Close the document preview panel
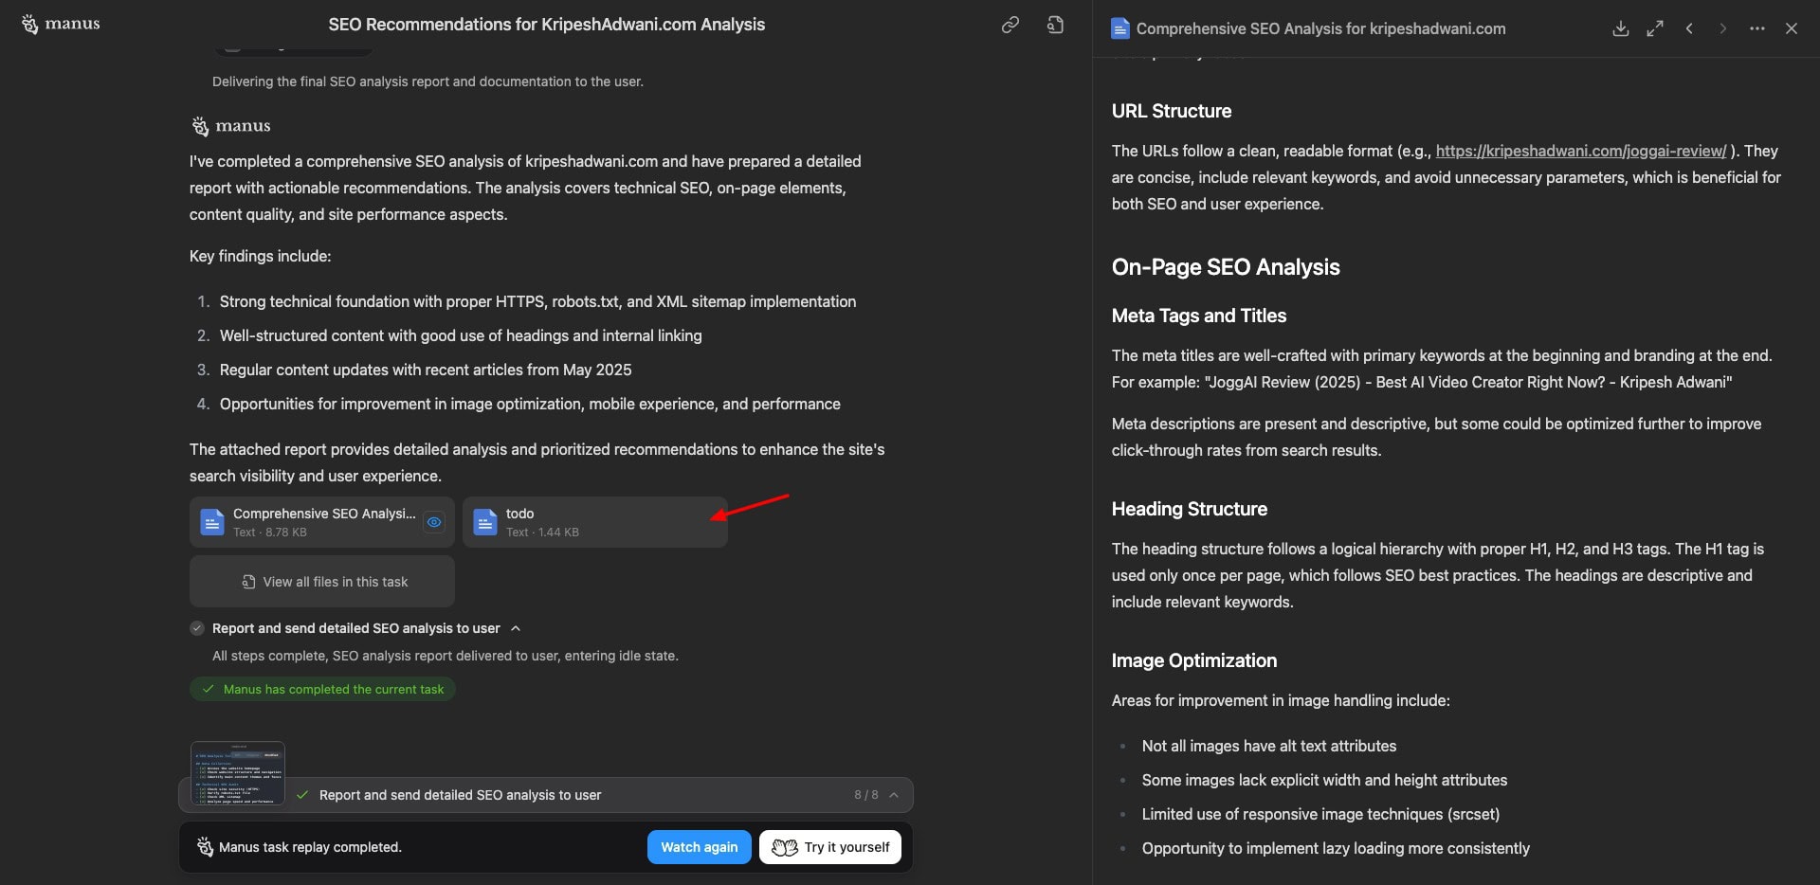This screenshot has height=885, width=1820. click(x=1791, y=28)
